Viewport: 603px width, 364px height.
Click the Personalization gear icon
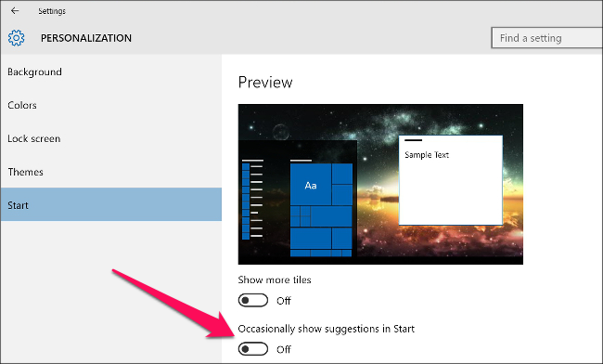[x=16, y=38]
